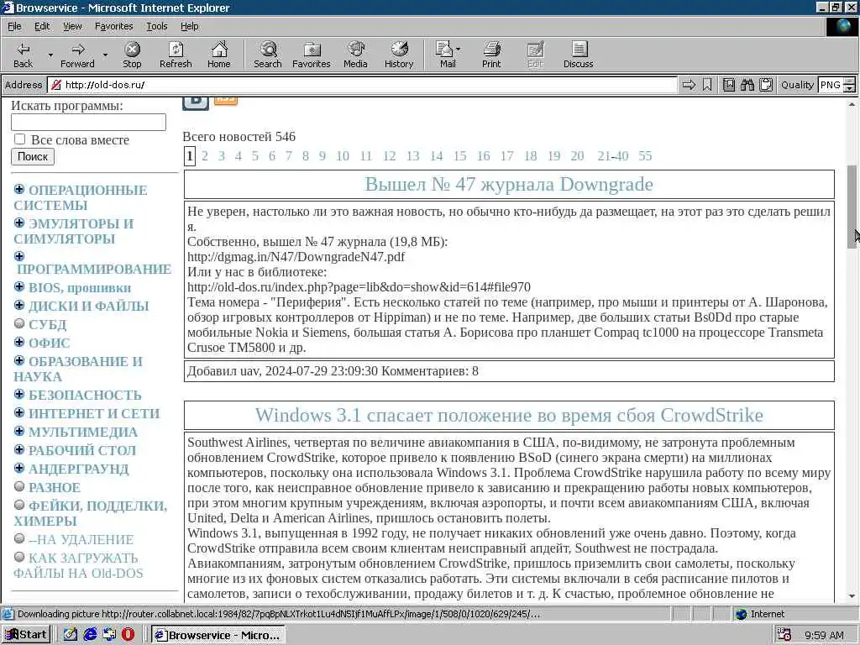Image resolution: width=860 pixels, height=645 pixels.
Task: Open the Favorites menu
Action: point(113,26)
